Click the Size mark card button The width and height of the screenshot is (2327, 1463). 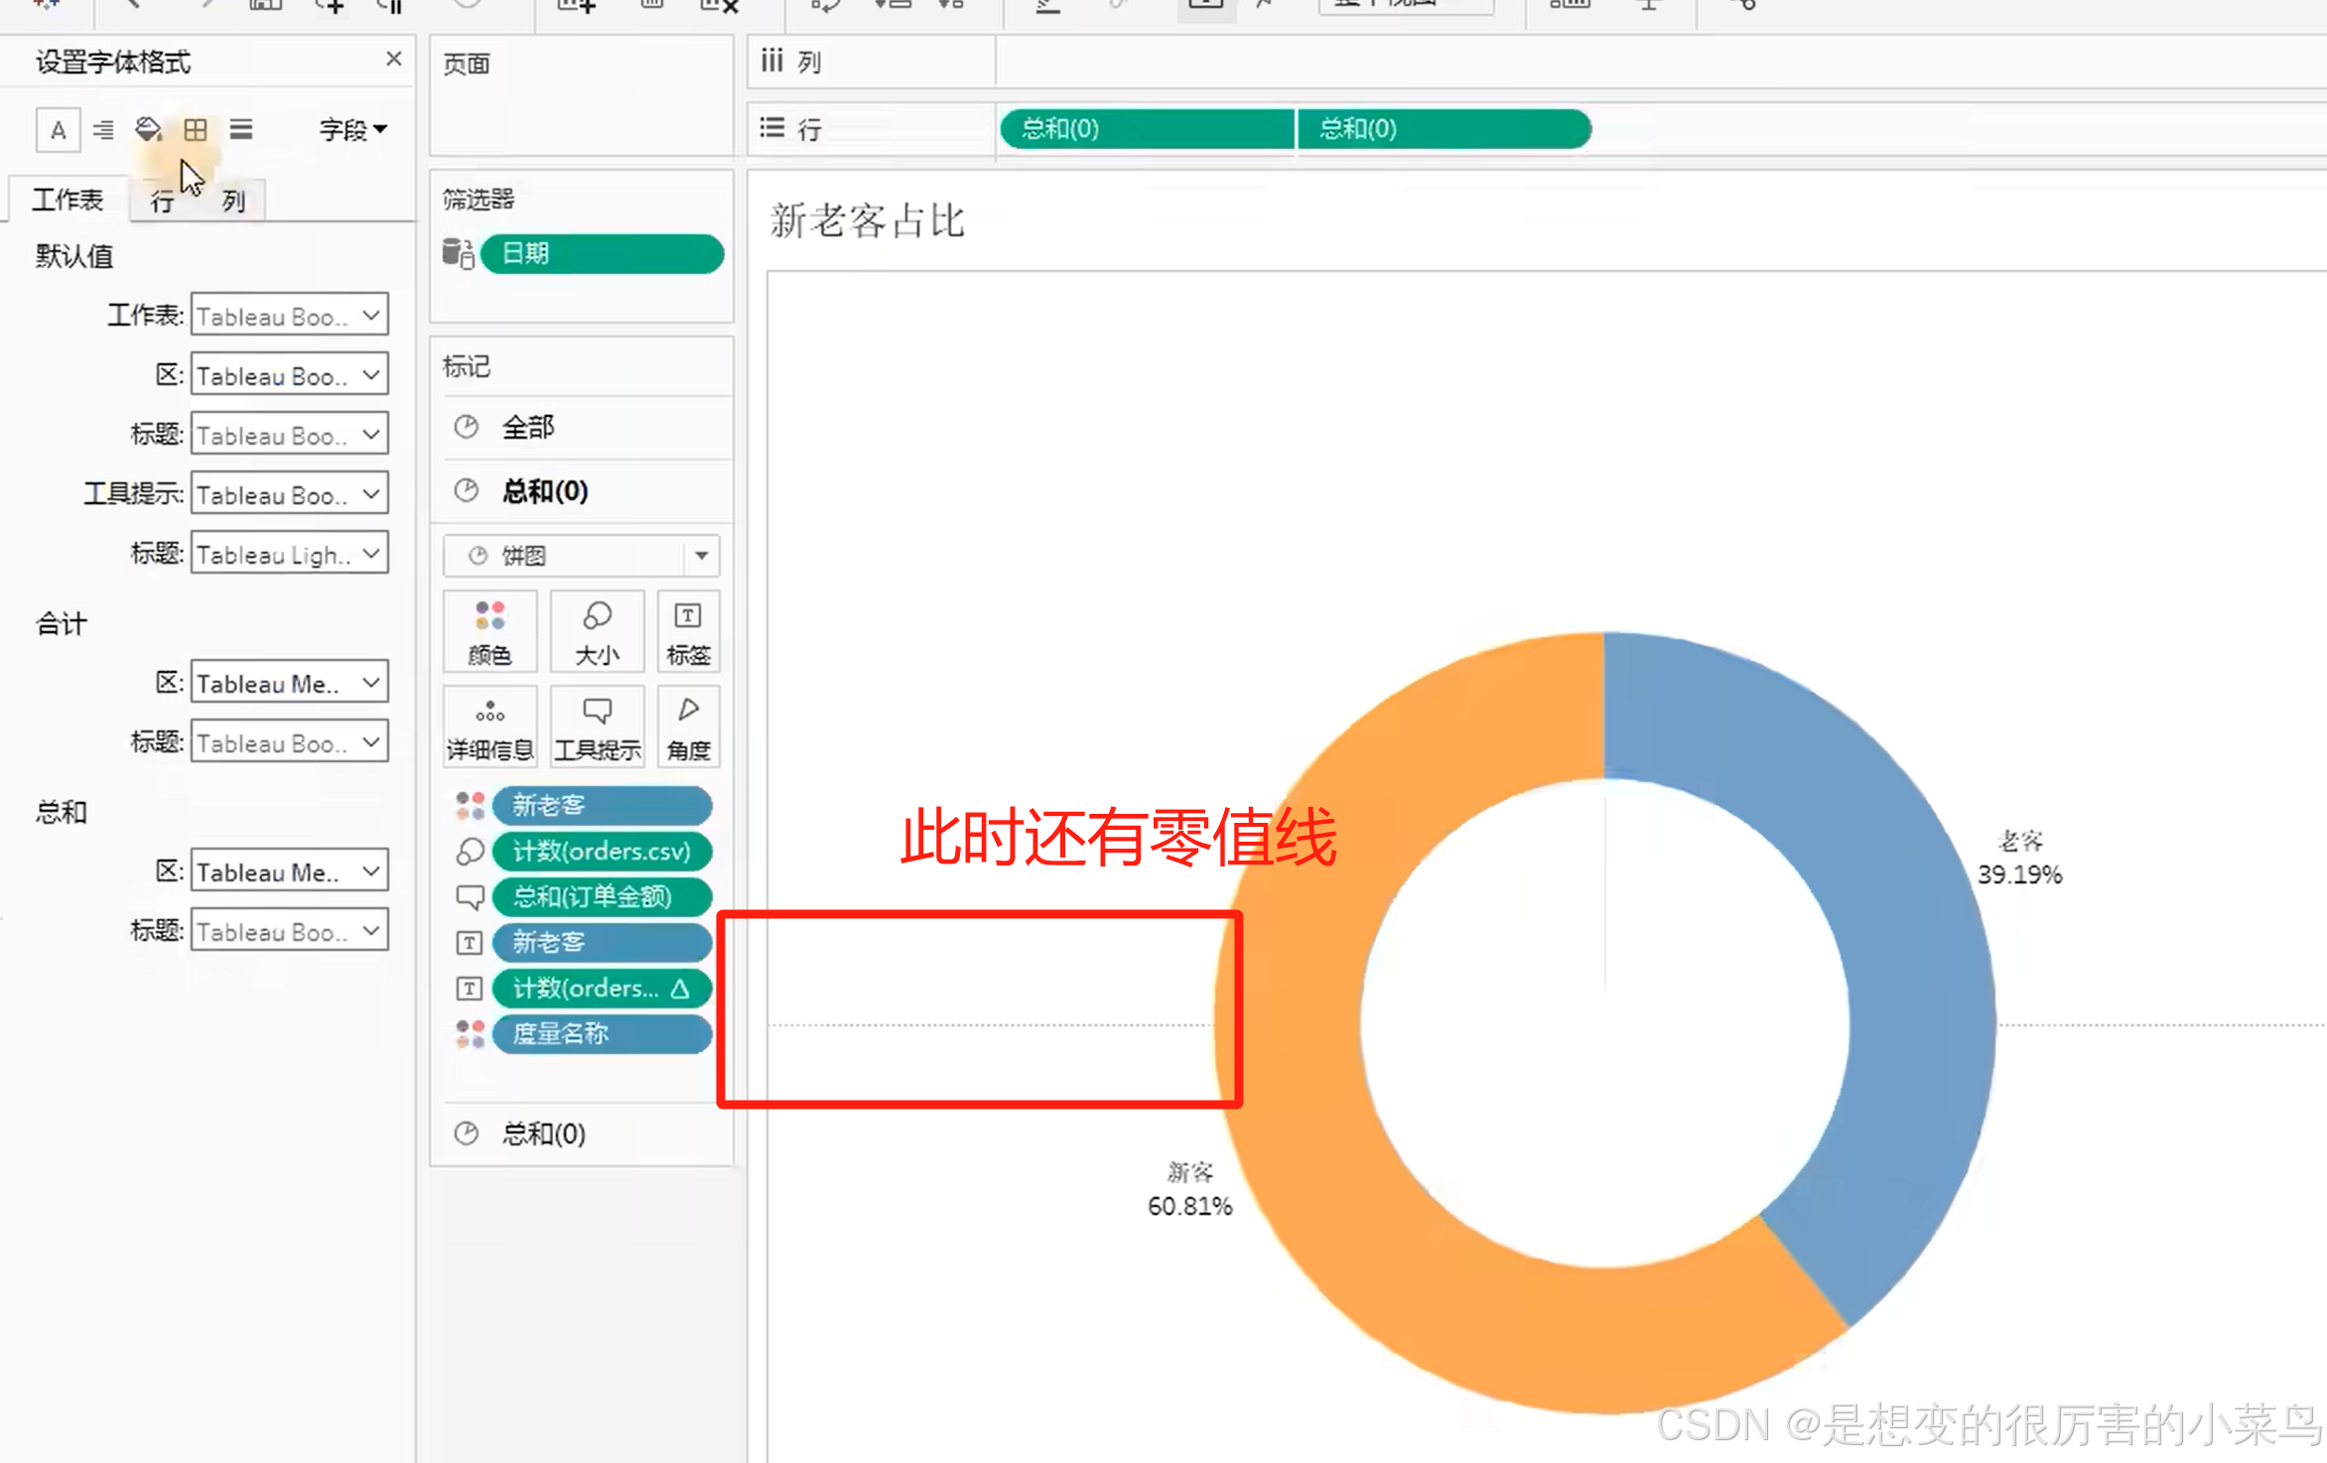(x=597, y=631)
